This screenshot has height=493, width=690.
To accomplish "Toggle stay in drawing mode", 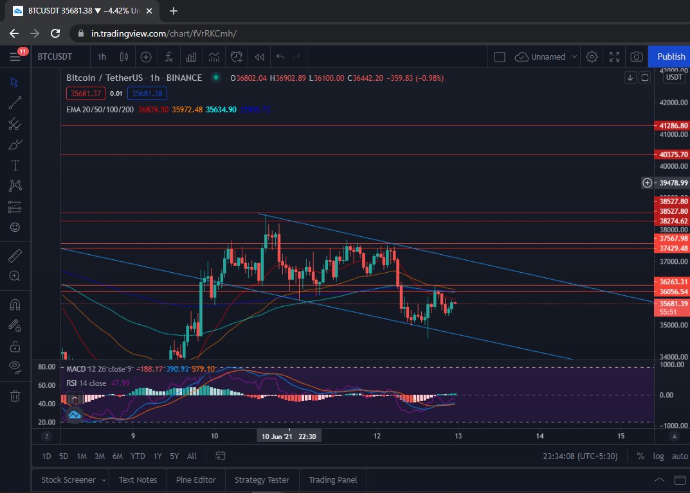I will 15,325.
